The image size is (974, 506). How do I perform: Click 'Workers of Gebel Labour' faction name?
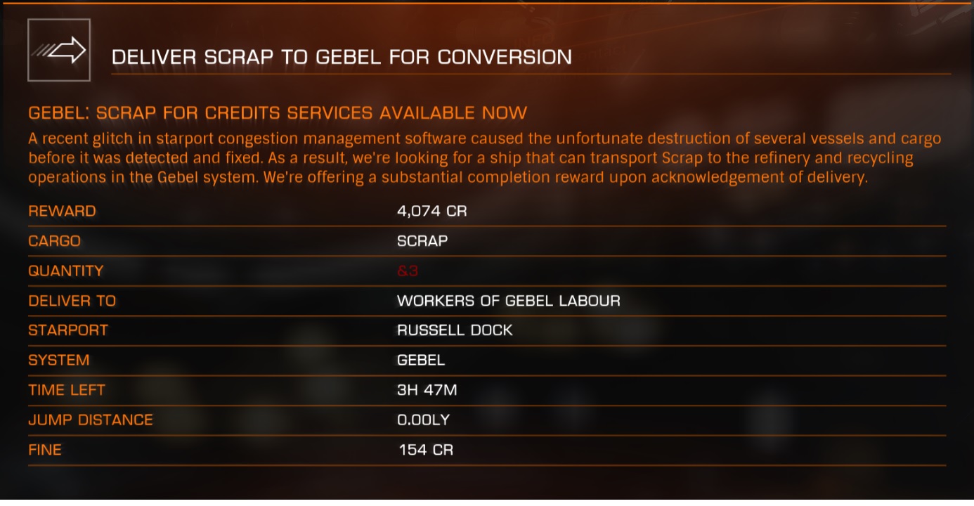click(x=508, y=301)
